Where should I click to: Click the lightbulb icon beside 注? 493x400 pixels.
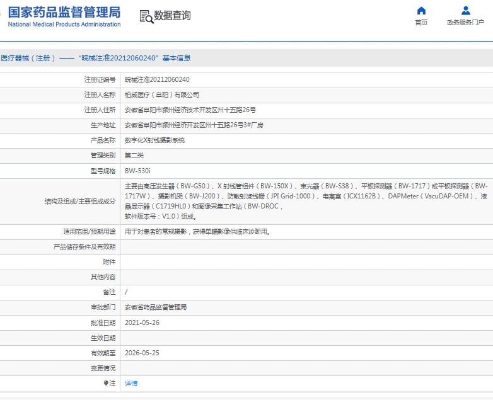pos(106,383)
